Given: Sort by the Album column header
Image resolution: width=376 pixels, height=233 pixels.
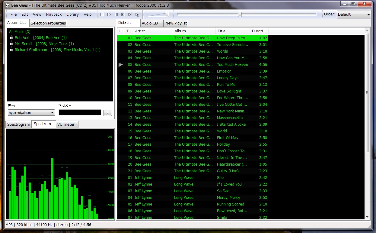Looking at the screenshot, I should point(194,31).
